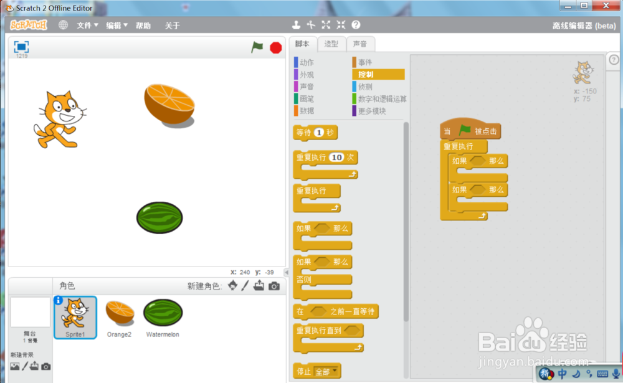Open the 关于 menu item

tap(173, 26)
